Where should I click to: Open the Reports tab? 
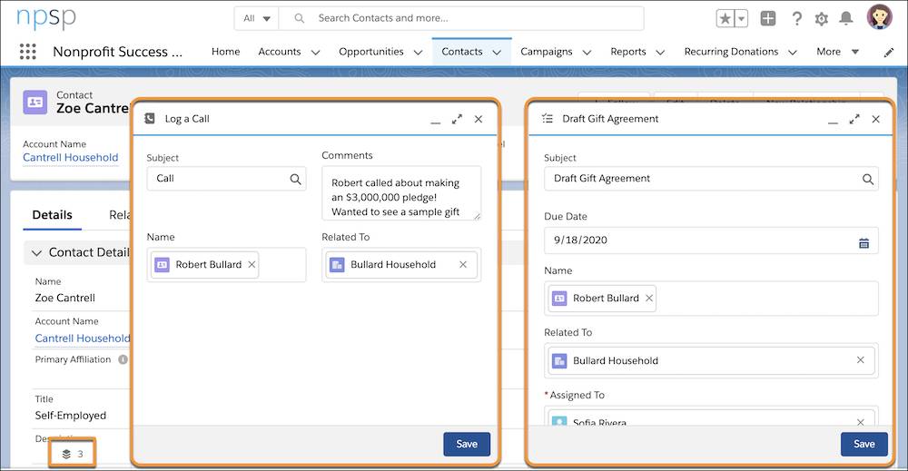coord(628,52)
